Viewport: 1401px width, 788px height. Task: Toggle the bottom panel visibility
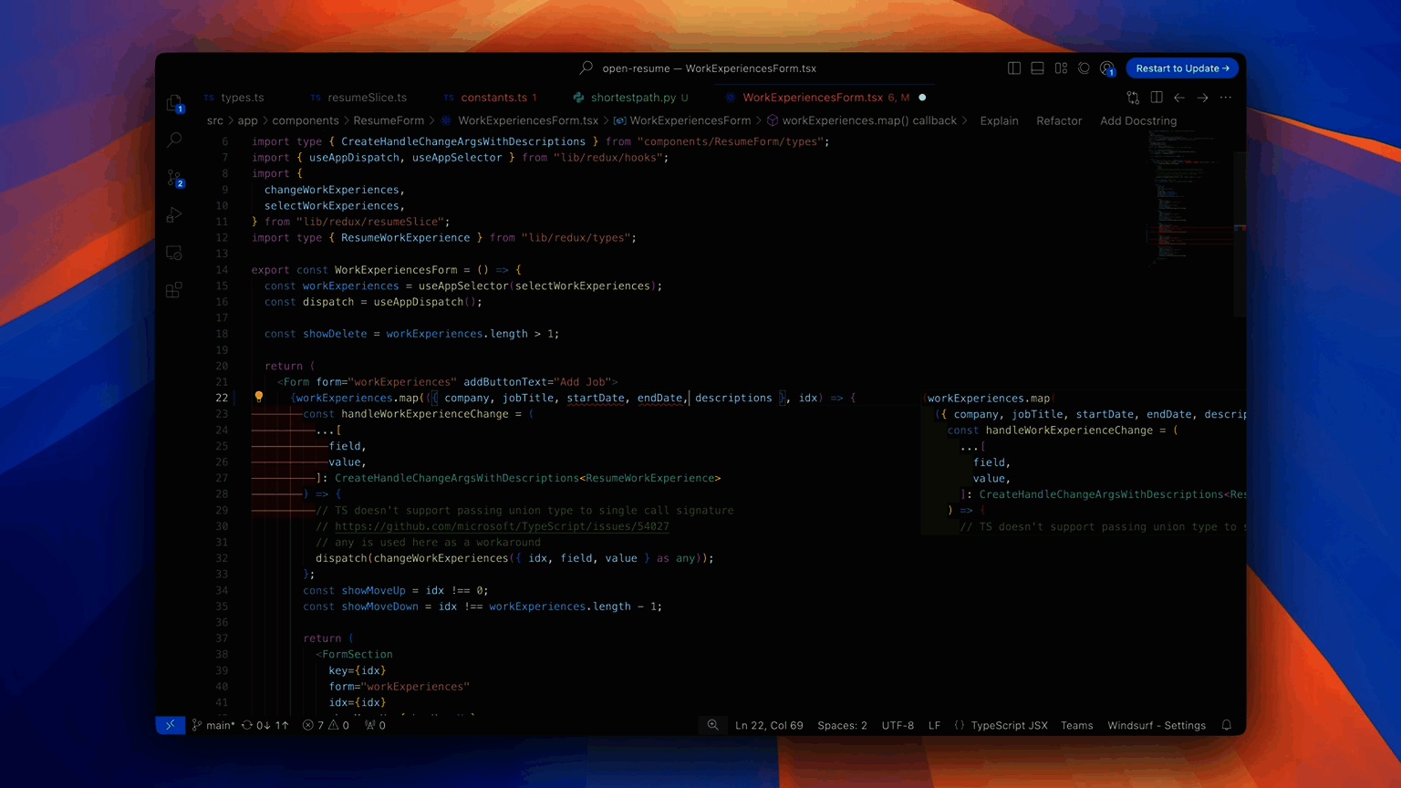[1037, 68]
